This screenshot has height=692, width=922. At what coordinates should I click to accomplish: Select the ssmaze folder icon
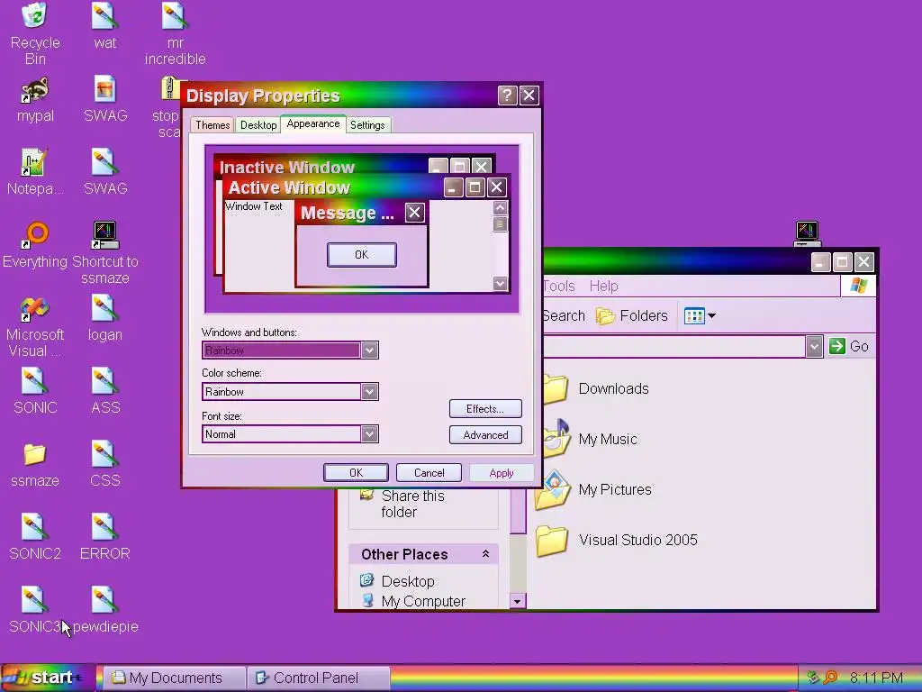[35, 454]
